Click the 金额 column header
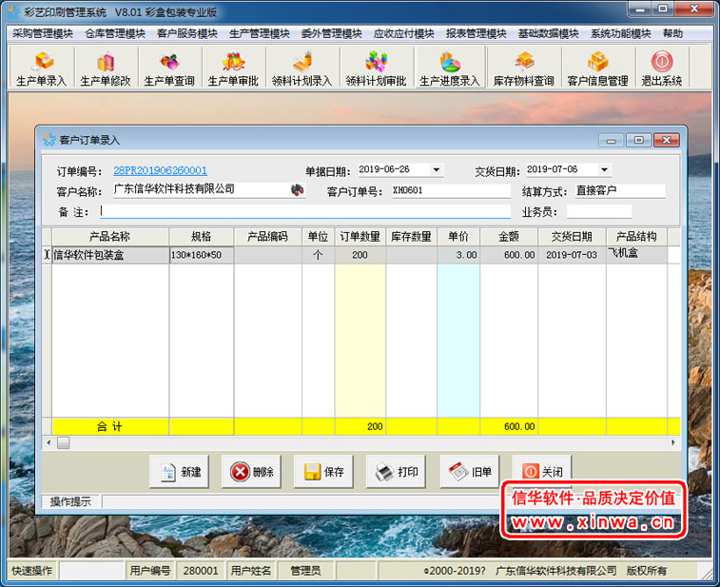 [x=509, y=237]
